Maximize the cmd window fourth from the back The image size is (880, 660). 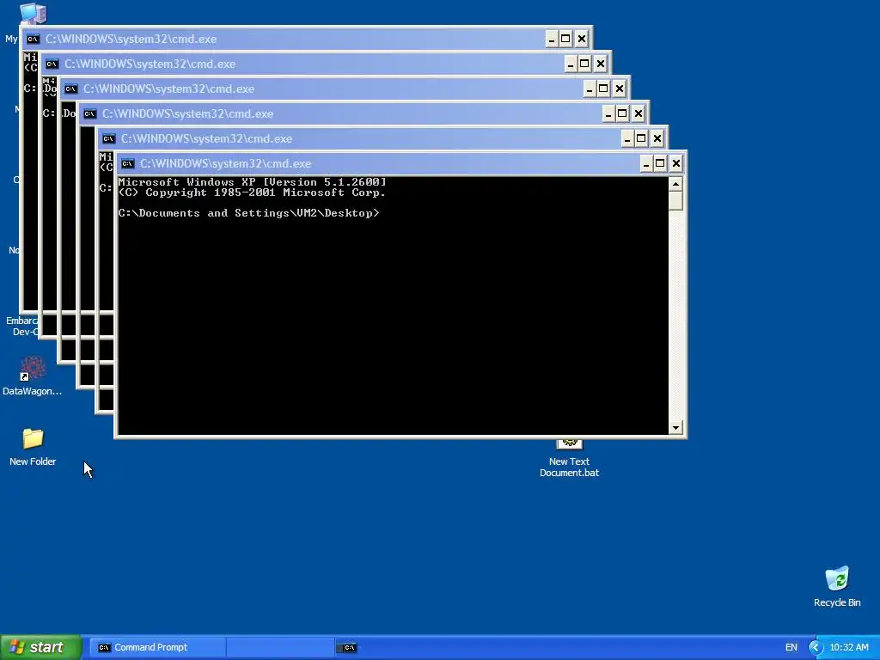tap(622, 114)
